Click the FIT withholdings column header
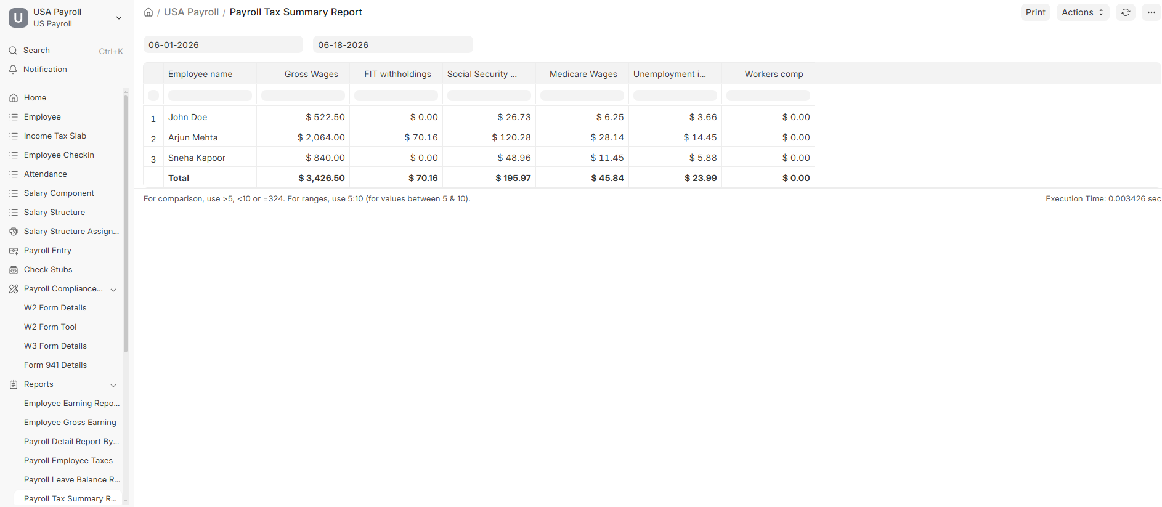This screenshot has height=507, width=1162. tap(396, 74)
